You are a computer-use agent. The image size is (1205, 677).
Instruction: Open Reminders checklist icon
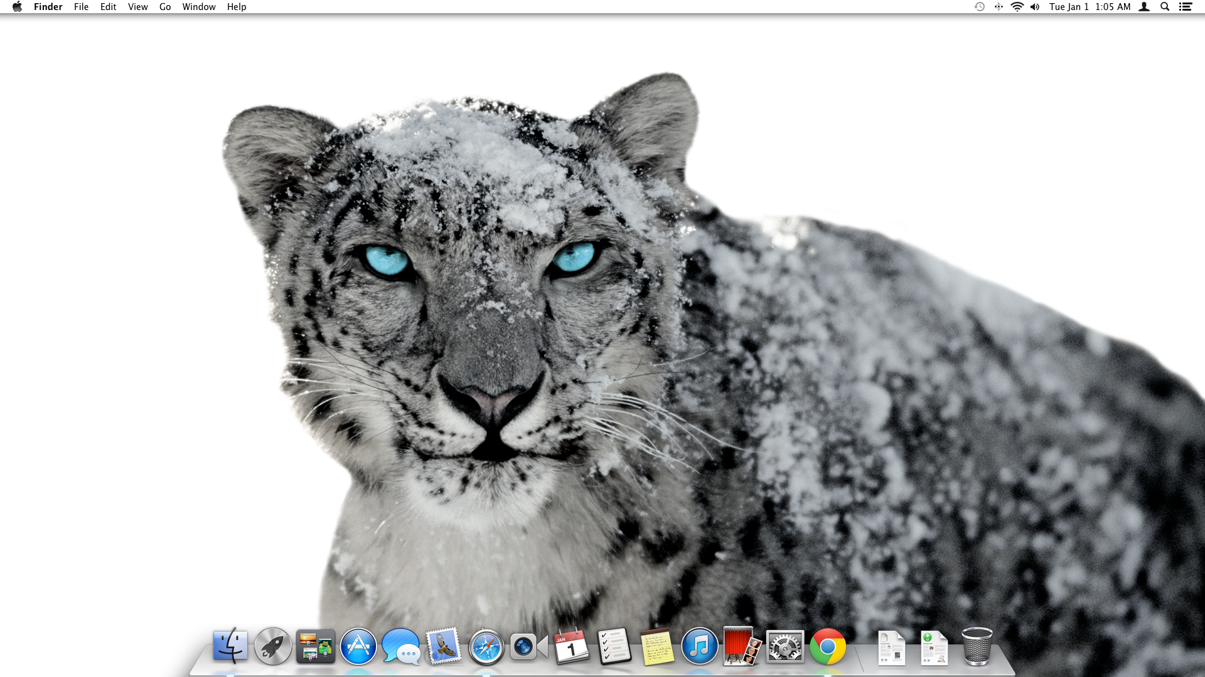click(x=614, y=646)
